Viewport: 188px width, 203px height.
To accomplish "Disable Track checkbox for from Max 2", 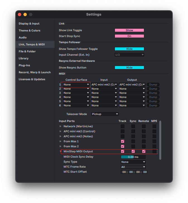I will tap(122, 146).
